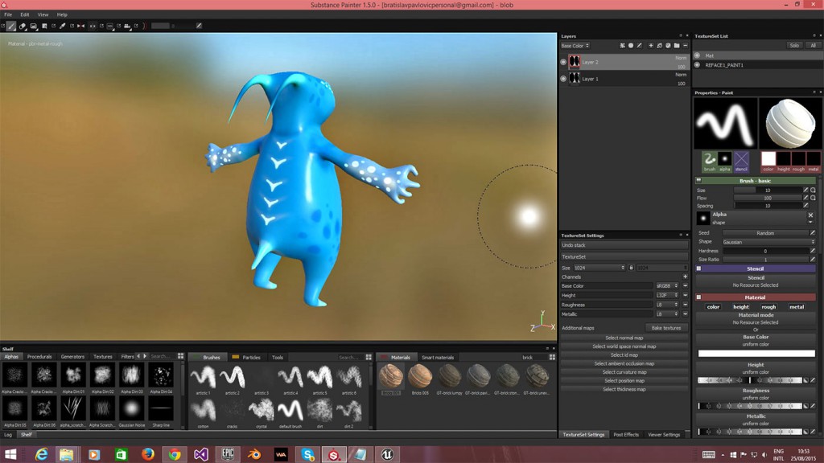Open the Post Effects tab
The image size is (824, 463).
pyautogui.click(x=626, y=435)
